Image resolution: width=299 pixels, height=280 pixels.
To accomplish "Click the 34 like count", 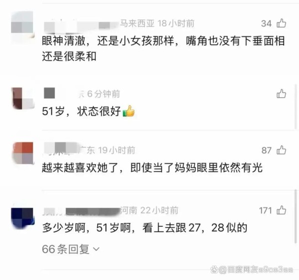I will click(x=266, y=23).
